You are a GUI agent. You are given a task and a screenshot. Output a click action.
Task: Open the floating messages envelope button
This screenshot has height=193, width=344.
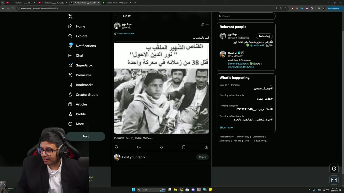334,180
